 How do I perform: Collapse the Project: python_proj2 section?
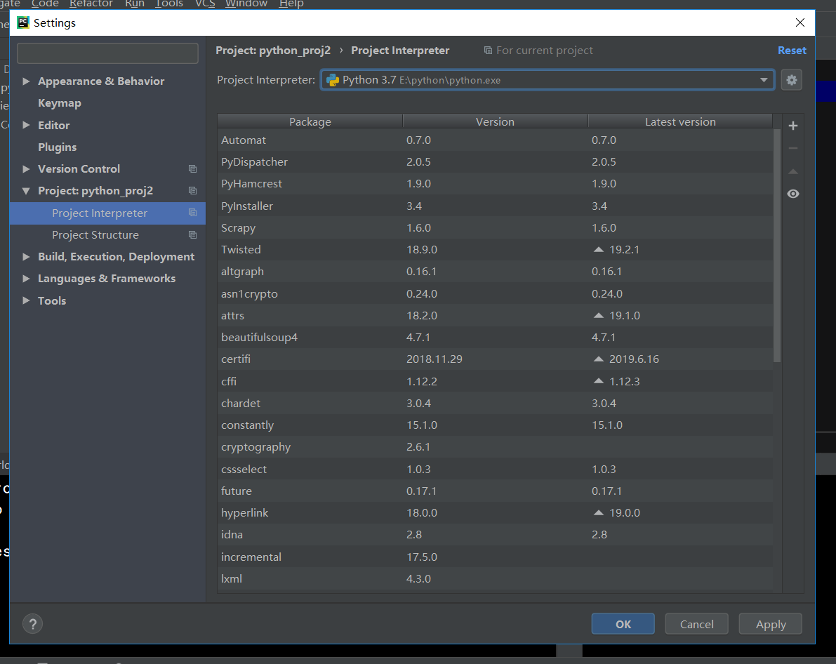click(x=25, y=191)
